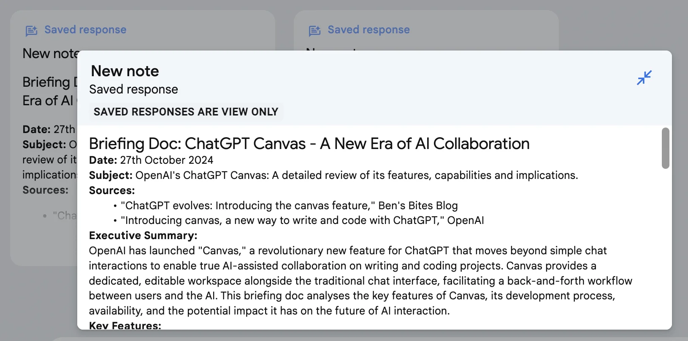Click the "Key Features:" heading
This screenshot has width=688, height=341.
pos(125,325)
